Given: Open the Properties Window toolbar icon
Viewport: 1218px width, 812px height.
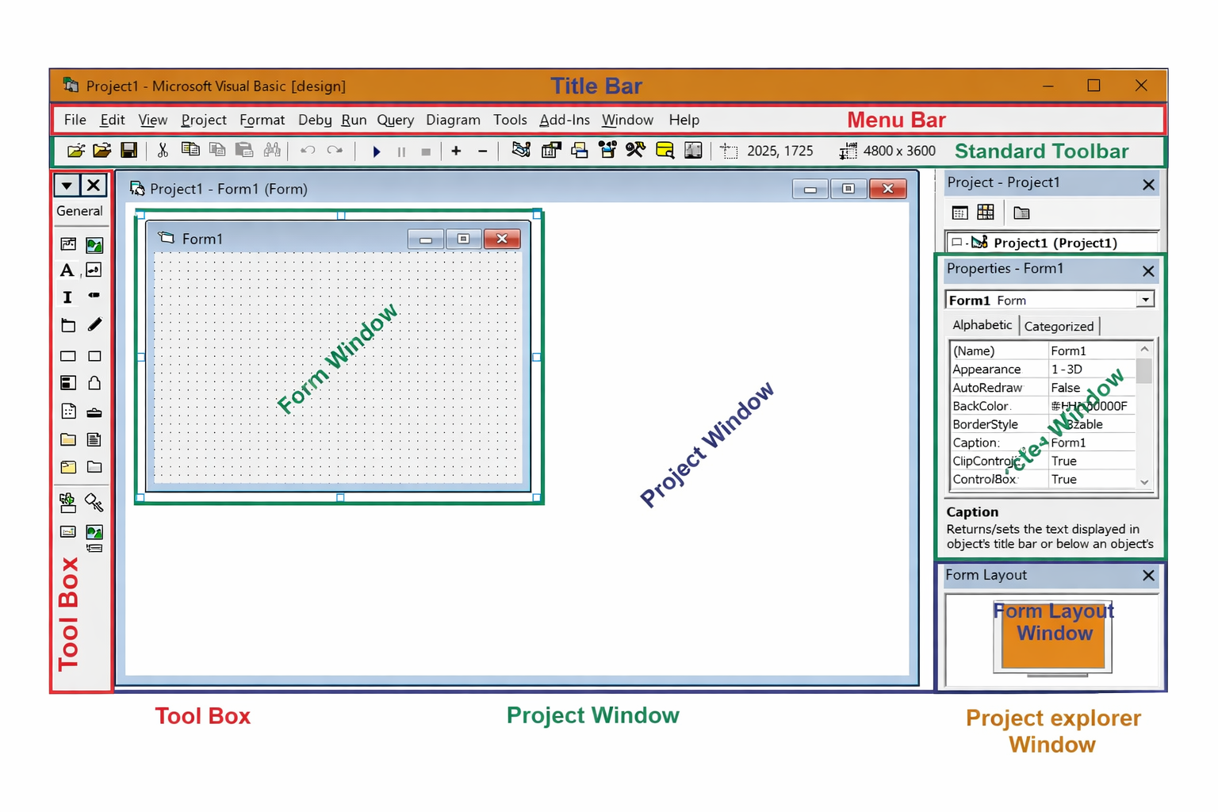Looking at the screenshot, I should 550,151.
